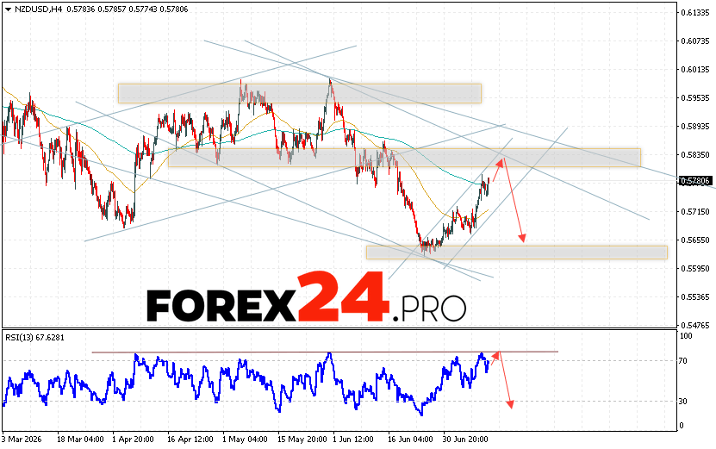
Task: Click time axis label 30 Jun 20:00
Action: click(x=465, y=440)
